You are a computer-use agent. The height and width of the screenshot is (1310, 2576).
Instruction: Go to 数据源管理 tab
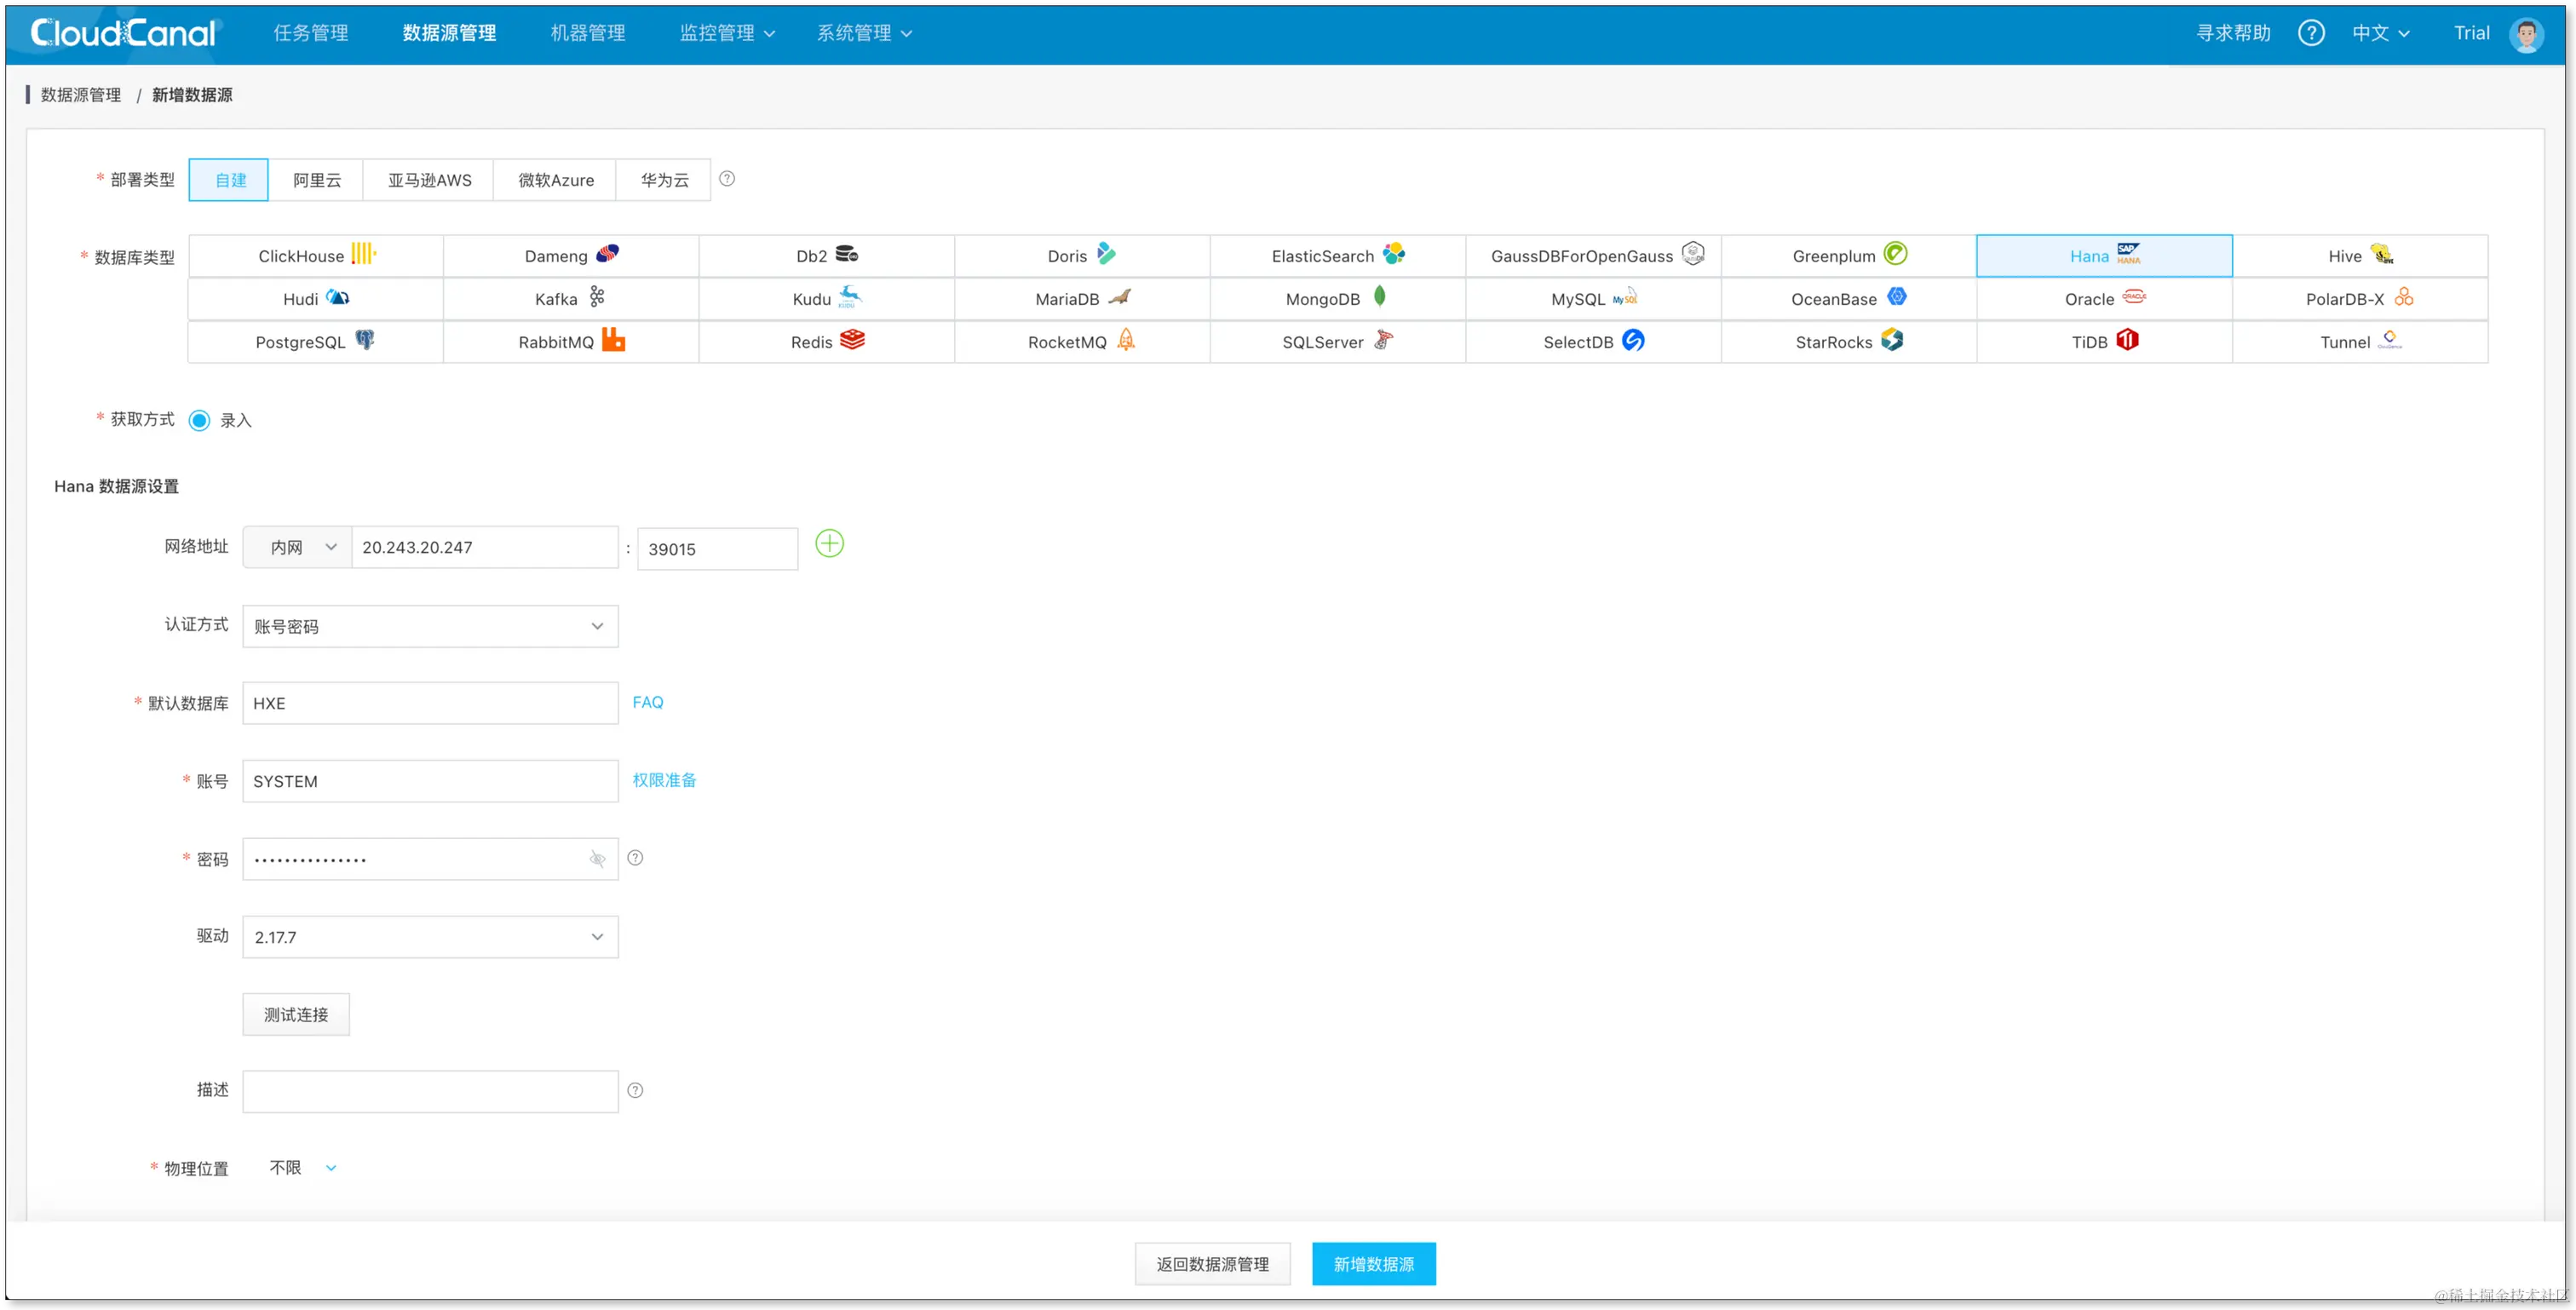(449, 33)
